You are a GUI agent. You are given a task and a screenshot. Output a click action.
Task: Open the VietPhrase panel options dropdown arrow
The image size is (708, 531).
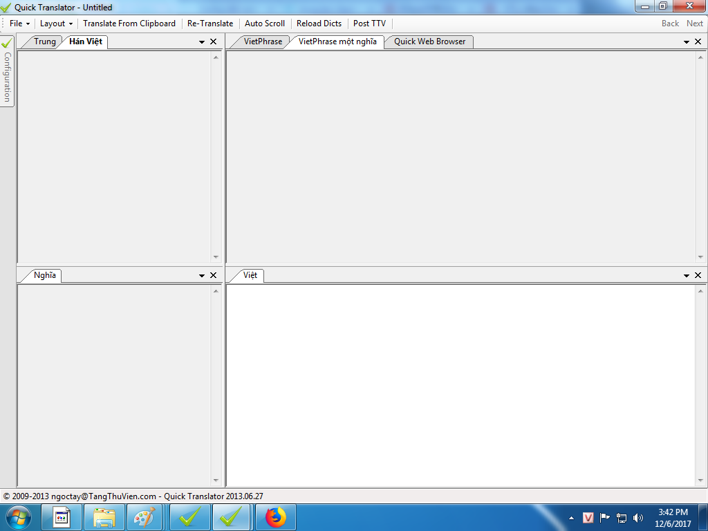686,41
